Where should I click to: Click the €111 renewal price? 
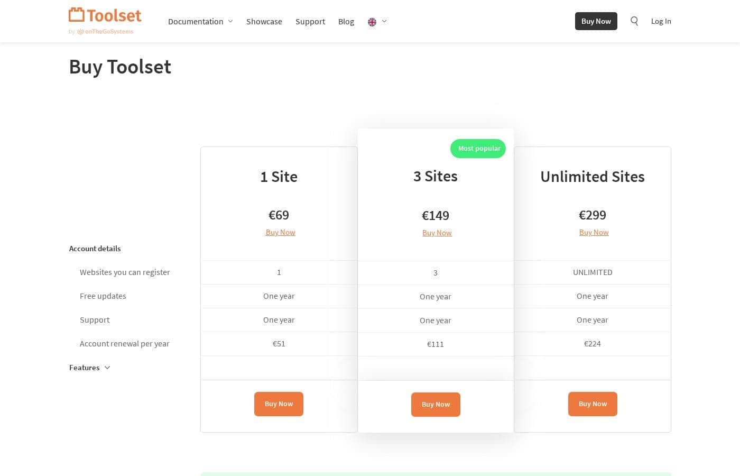tap(436, 344)
